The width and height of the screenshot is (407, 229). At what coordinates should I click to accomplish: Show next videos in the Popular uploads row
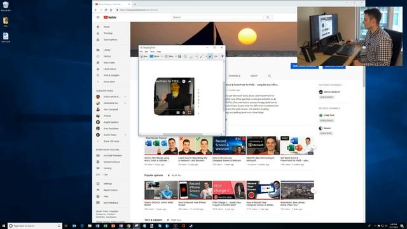point(314,190)
